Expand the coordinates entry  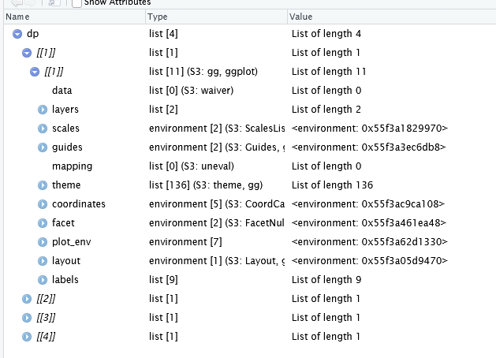[43, 204]
